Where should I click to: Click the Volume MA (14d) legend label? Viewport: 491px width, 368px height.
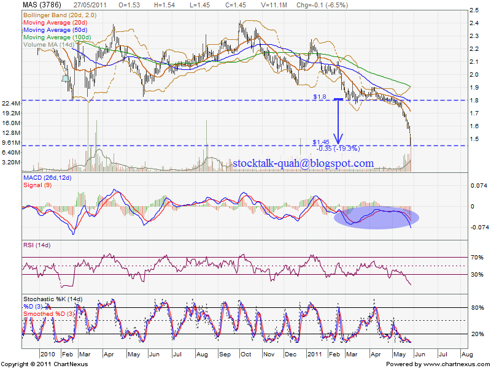click(49, 45)
